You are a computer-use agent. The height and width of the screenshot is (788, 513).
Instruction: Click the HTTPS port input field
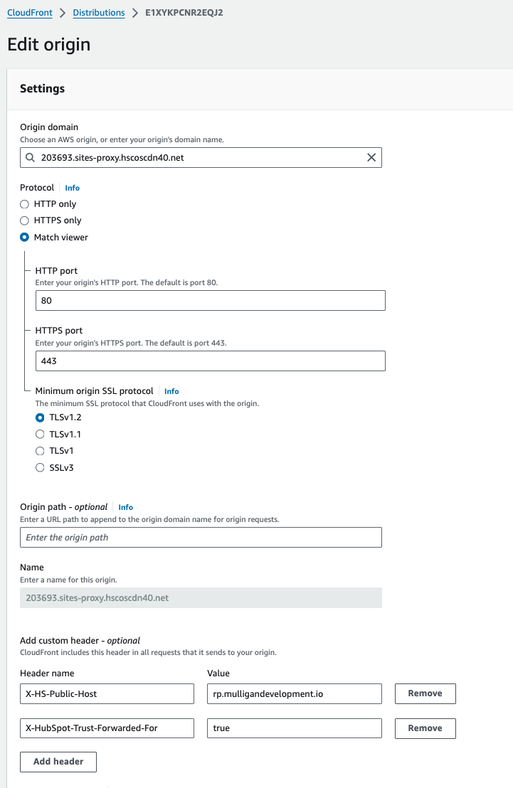click(210, 361)
